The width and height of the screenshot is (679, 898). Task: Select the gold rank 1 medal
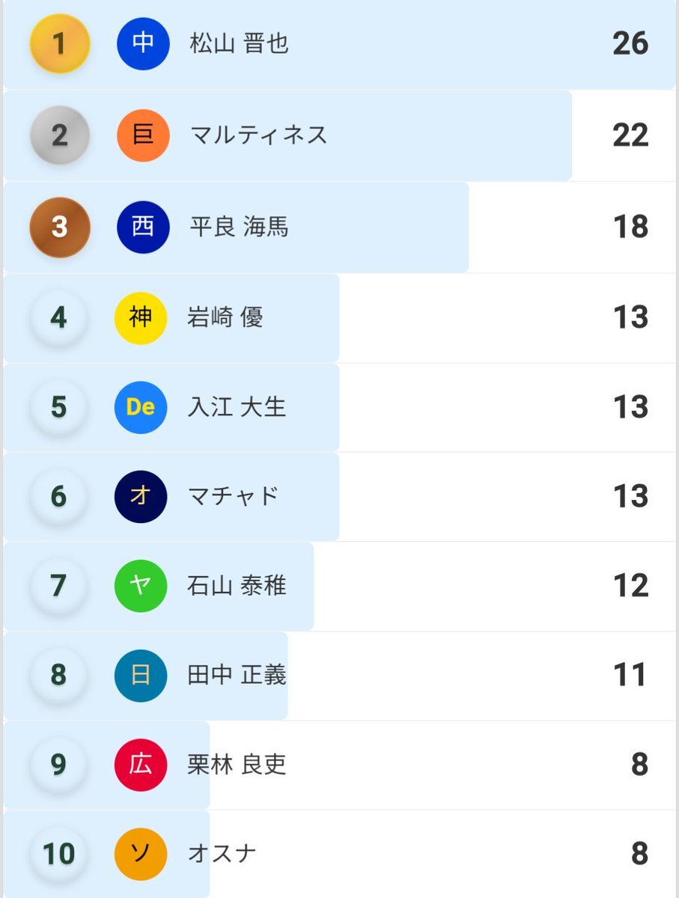60,44
